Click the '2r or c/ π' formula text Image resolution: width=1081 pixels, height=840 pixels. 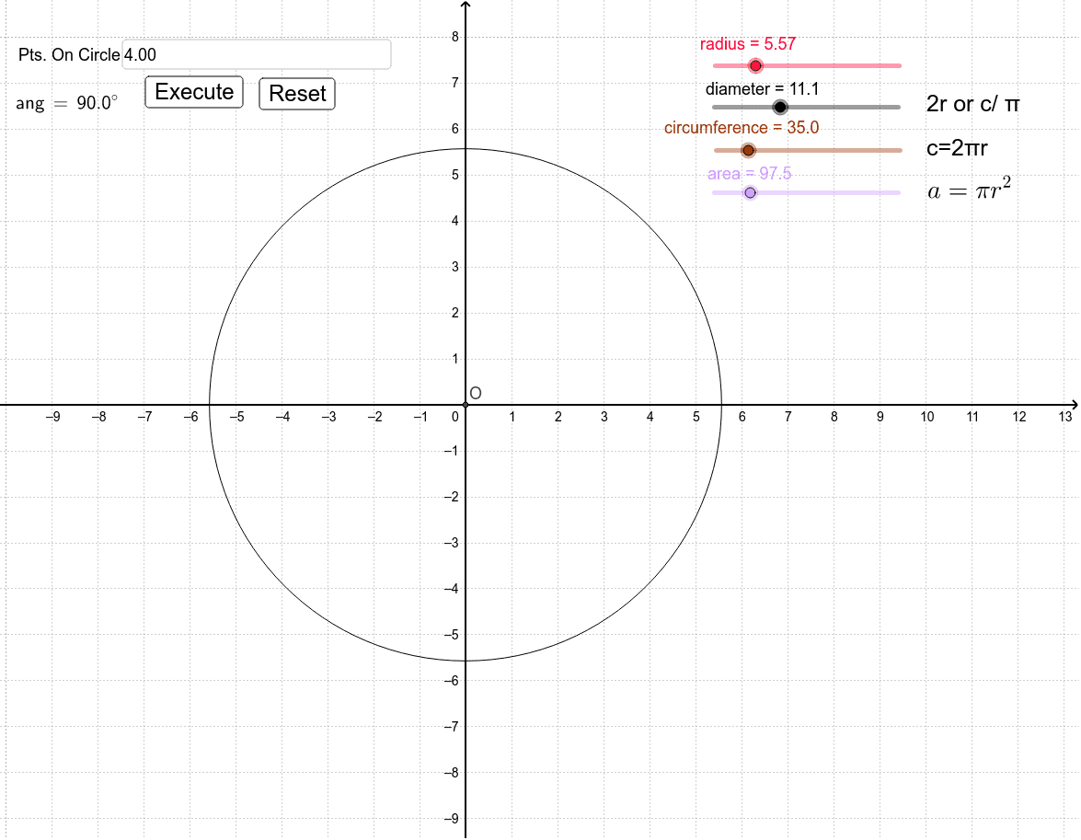tap(972, 104)
